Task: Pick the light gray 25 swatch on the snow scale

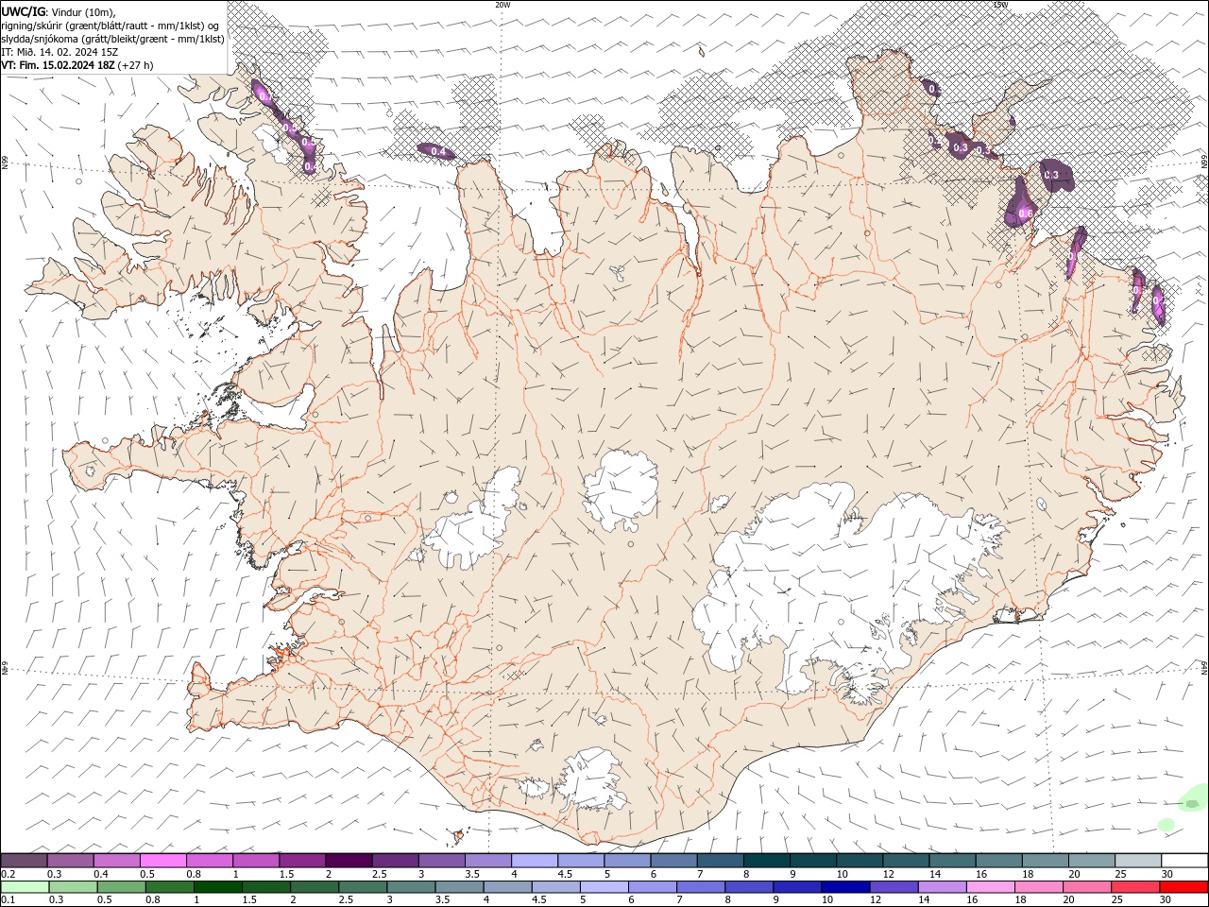Action: point(1137,861)
